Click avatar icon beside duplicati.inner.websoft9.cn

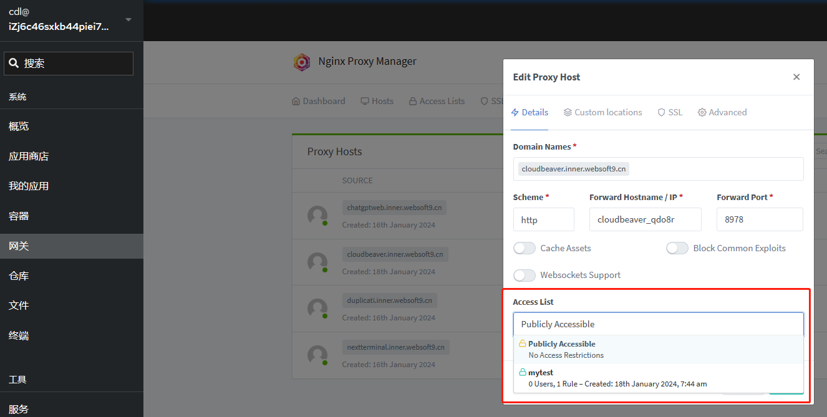point(317,309)
